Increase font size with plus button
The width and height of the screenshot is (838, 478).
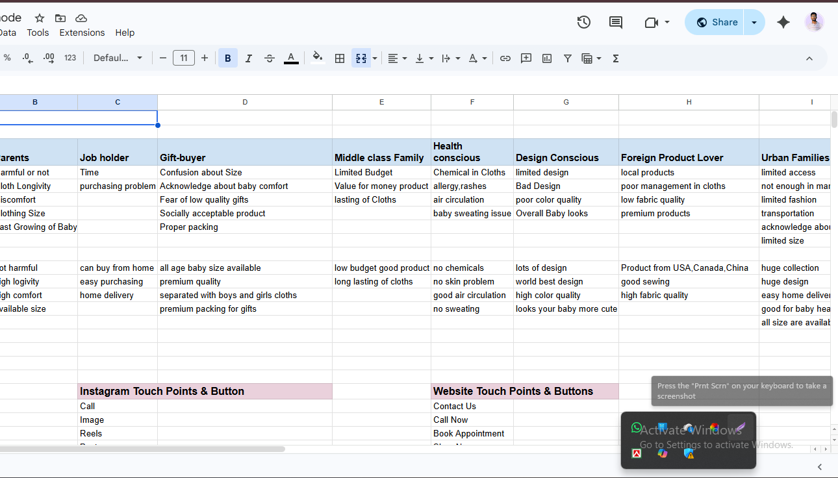click(205, 58)
